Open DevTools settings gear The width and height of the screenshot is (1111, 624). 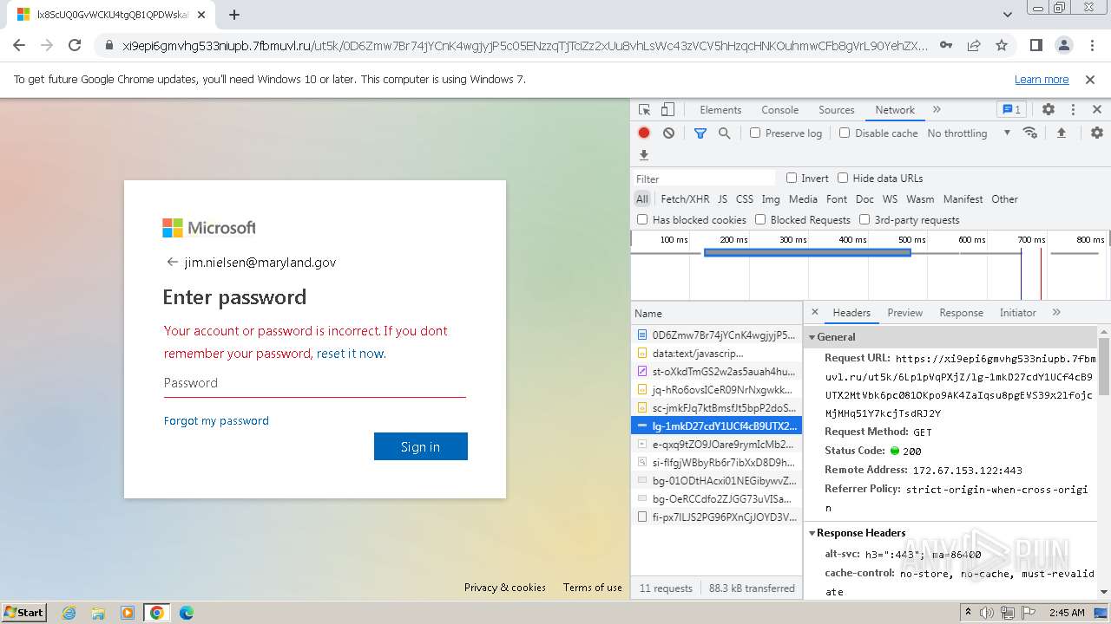tap(1049, 110)
